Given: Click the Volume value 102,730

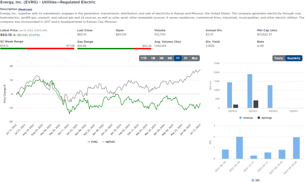Looking at the screenshot, I should (x=160, y=35).
